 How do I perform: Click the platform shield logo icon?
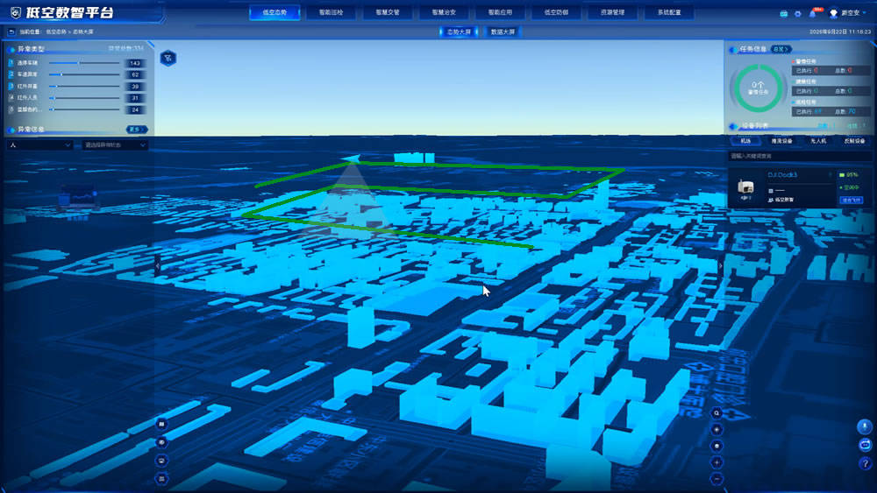click(x=16, y=12)
